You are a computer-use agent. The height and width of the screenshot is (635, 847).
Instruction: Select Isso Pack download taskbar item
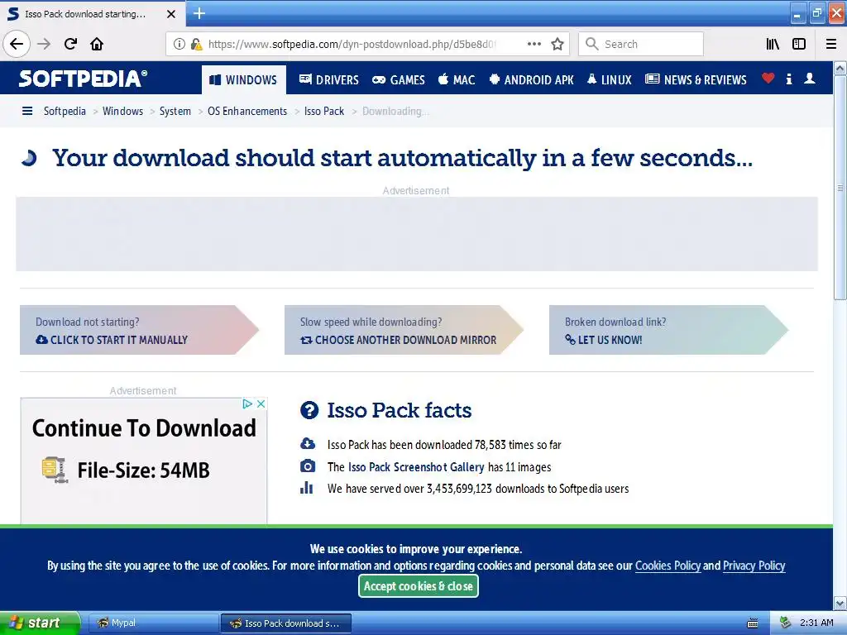[286, 623]
